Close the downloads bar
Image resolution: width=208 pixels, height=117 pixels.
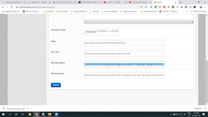pos(205,108)
